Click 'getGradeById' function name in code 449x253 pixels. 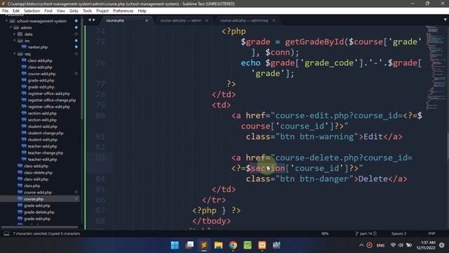point(314,42)
